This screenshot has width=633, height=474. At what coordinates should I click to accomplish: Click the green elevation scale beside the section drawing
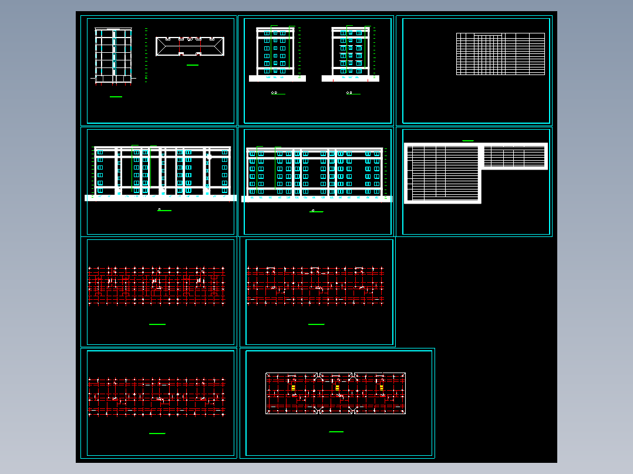(146, 55)
